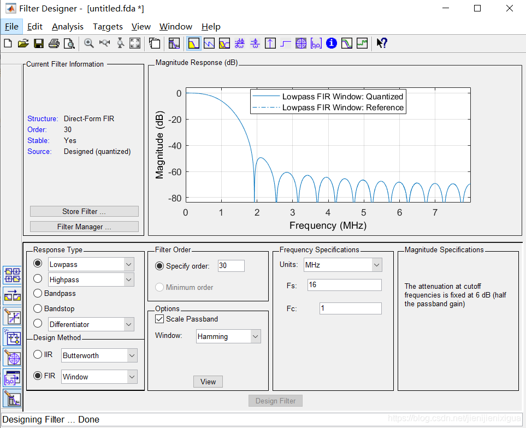
Task: Open the FIR Window method dropdown
Action: [x=132, y=377]
